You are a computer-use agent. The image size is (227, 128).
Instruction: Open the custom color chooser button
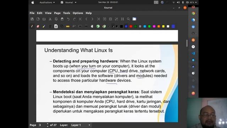173,26
